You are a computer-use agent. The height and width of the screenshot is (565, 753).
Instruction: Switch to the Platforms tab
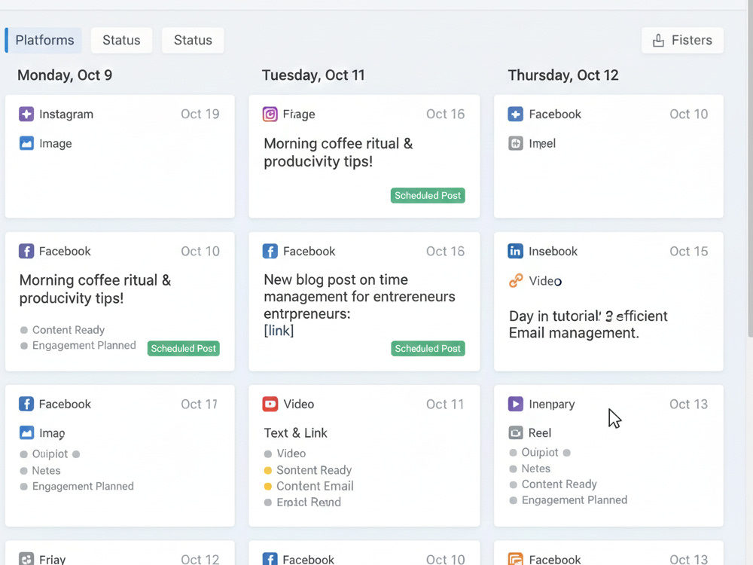(43, 41)
